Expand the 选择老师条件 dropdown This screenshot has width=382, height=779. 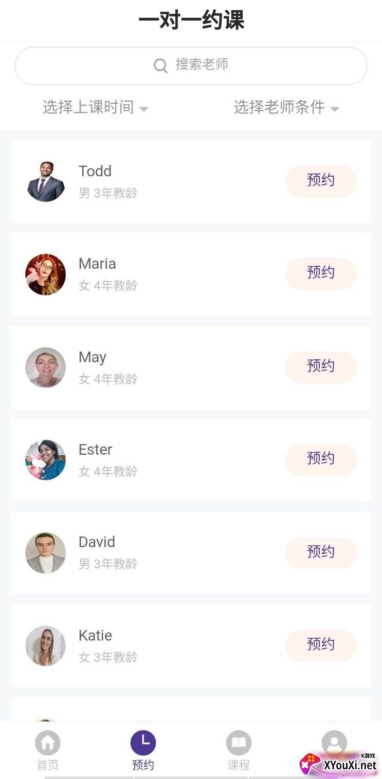pos(286,108)
